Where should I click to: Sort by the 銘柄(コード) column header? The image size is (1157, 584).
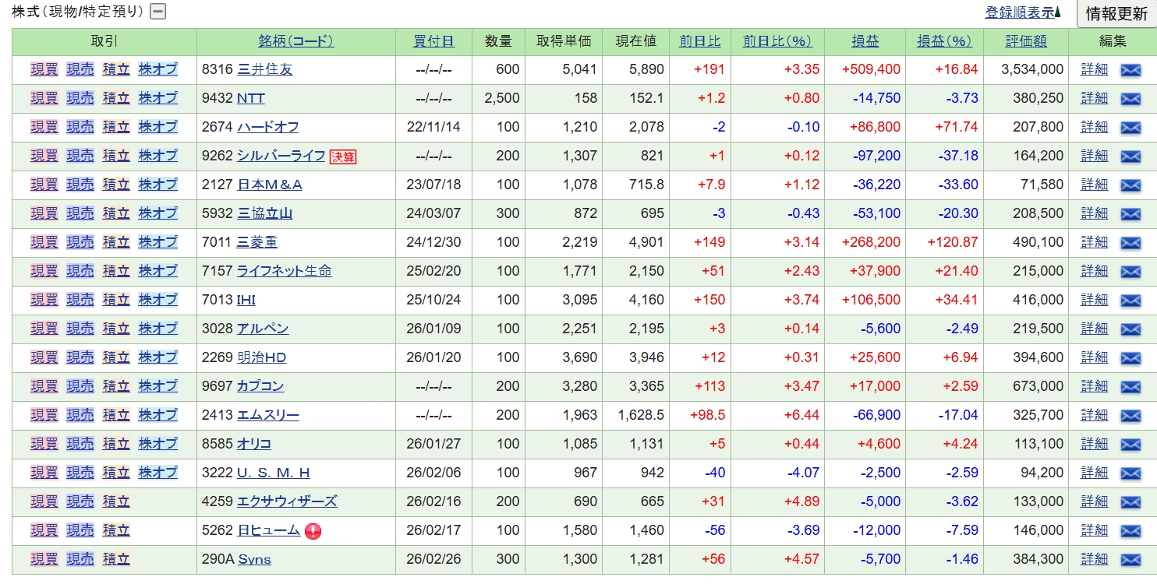(295, 41)
